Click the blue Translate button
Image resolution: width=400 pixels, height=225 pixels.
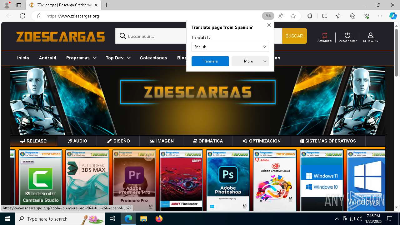pos(210,61)
